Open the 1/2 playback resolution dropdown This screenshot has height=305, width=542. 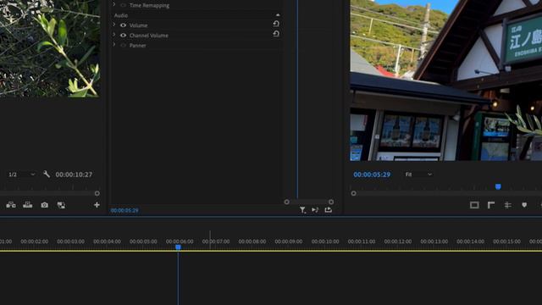pyautogui.click(x=22, y=175)
